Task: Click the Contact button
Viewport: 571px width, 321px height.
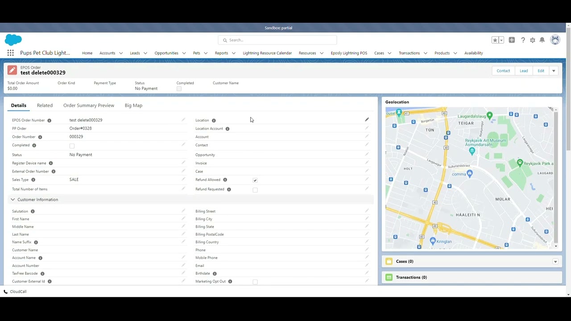Action: [x=503, y=71]
